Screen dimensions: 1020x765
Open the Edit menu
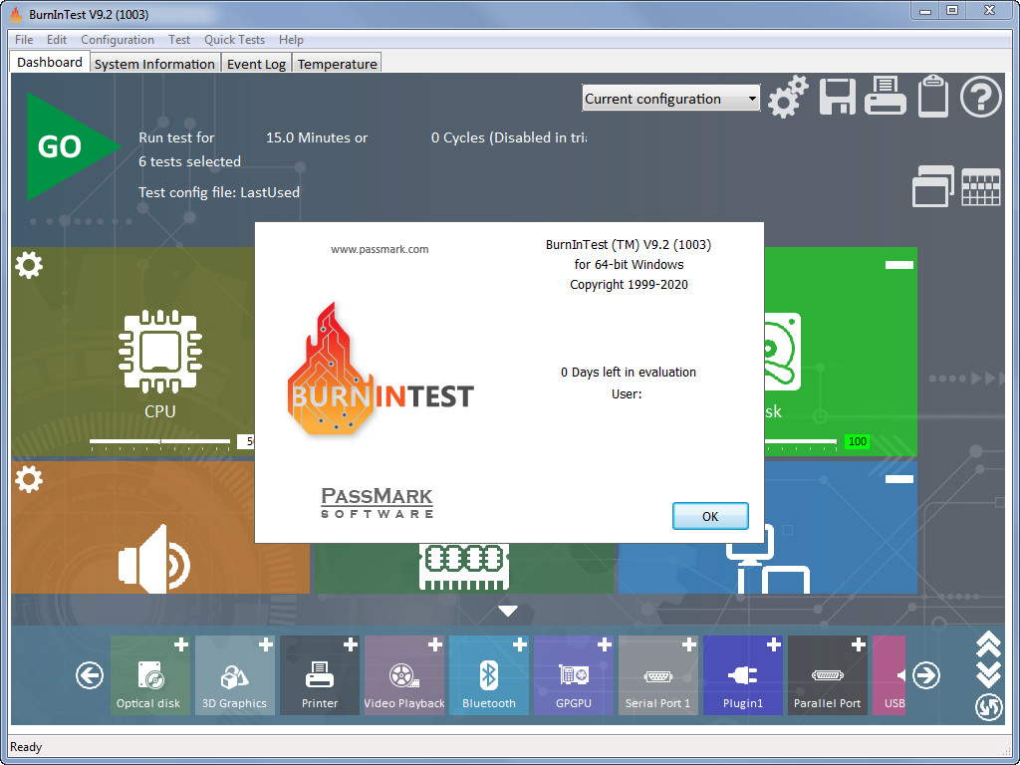[x=57, y=40]
